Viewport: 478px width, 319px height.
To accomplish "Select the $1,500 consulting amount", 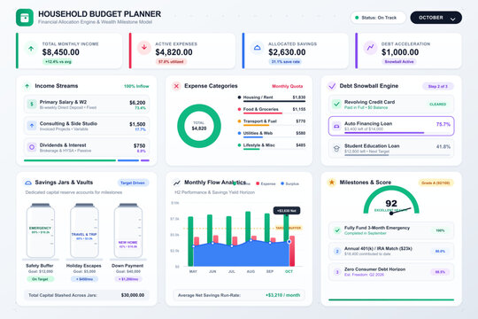I will 137,124.
